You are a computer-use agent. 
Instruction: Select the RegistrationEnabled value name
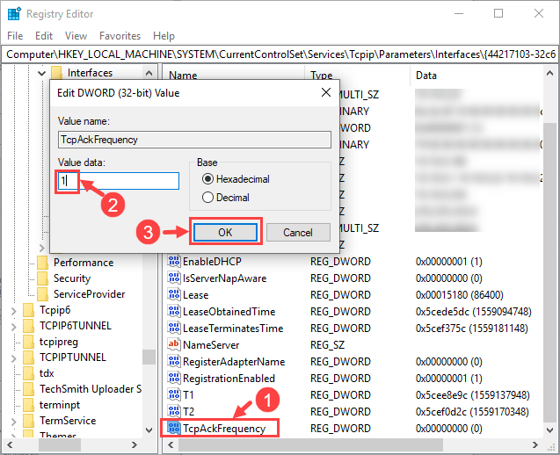pos(229,378)
